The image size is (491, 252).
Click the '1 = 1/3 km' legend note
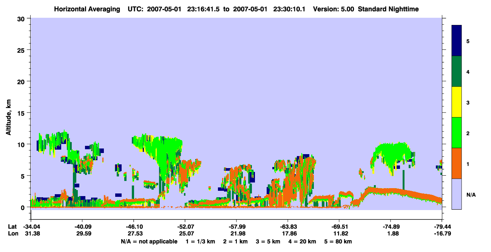click(x=201, y=241)
